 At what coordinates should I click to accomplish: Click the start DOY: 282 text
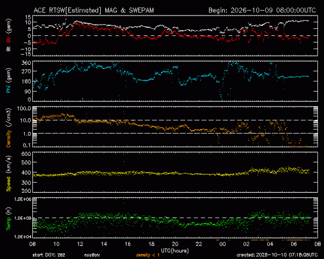(49, 255)
